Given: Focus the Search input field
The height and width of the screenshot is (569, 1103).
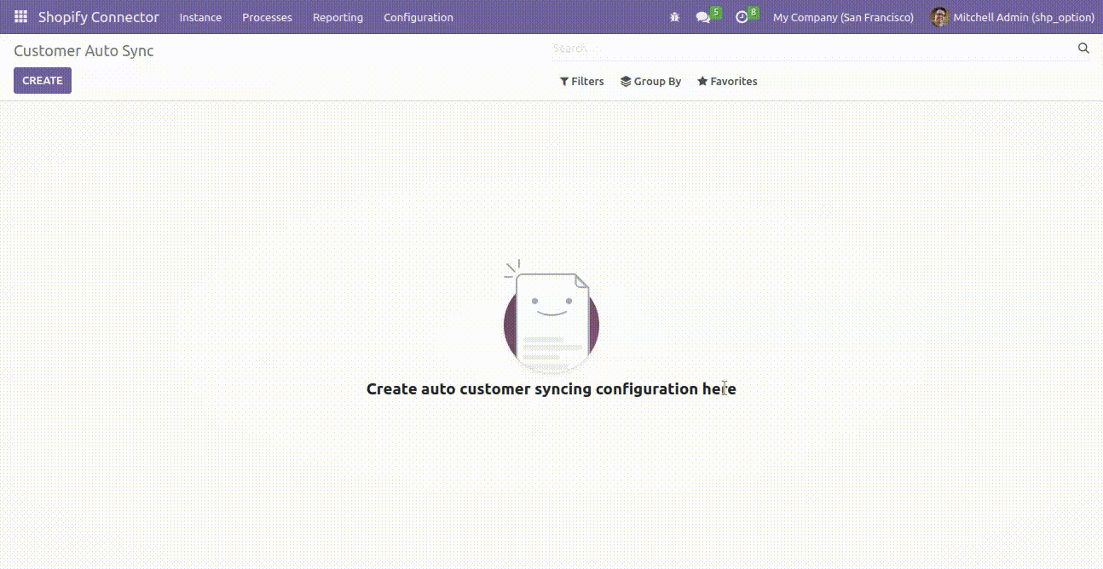Looking at the screenshot, I should pos(810,49).
